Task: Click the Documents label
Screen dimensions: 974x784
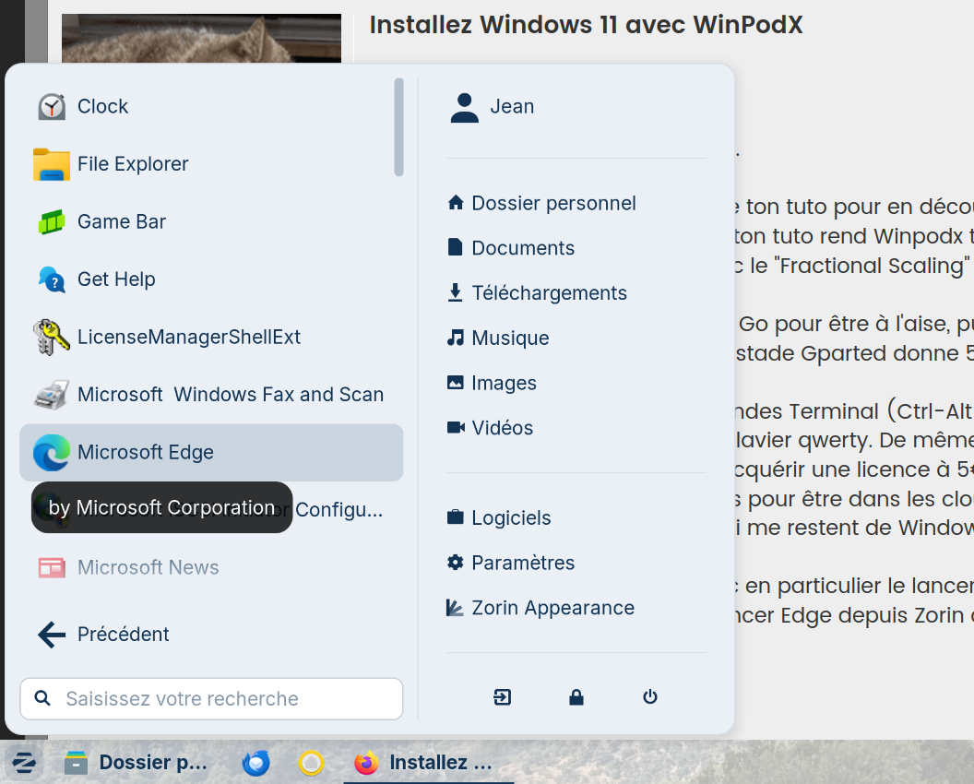Action: pyautogui.click(x=523, y=248)
